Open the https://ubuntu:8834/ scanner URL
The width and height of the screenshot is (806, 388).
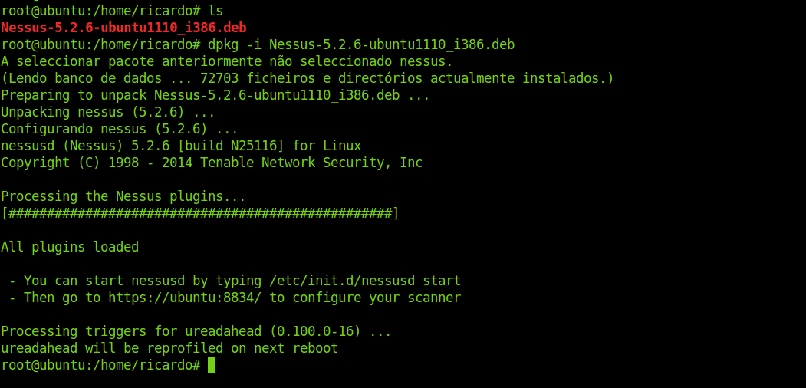pyautogui.click(x=184, y=298)
